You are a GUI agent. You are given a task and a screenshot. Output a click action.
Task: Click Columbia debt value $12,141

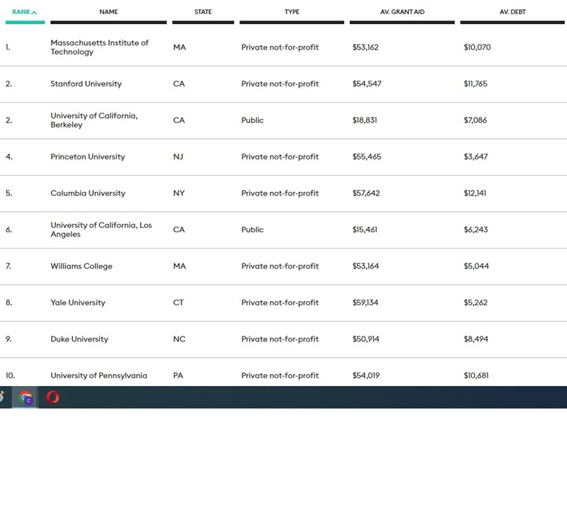[x=475, y=193]
